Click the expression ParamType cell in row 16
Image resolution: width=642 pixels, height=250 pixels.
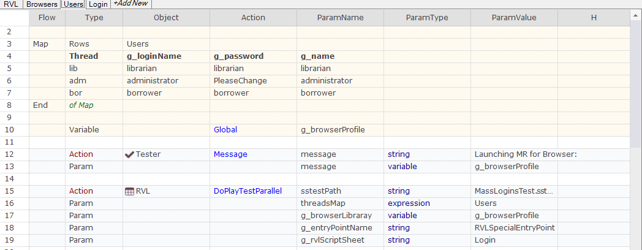pos(428,203)
